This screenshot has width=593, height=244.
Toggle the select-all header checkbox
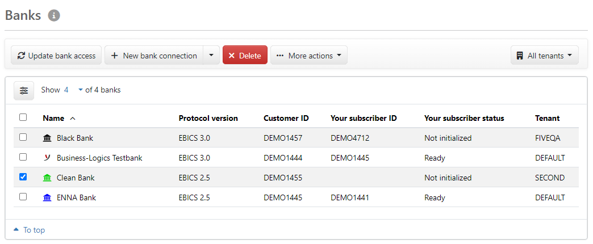pos(23,117)
